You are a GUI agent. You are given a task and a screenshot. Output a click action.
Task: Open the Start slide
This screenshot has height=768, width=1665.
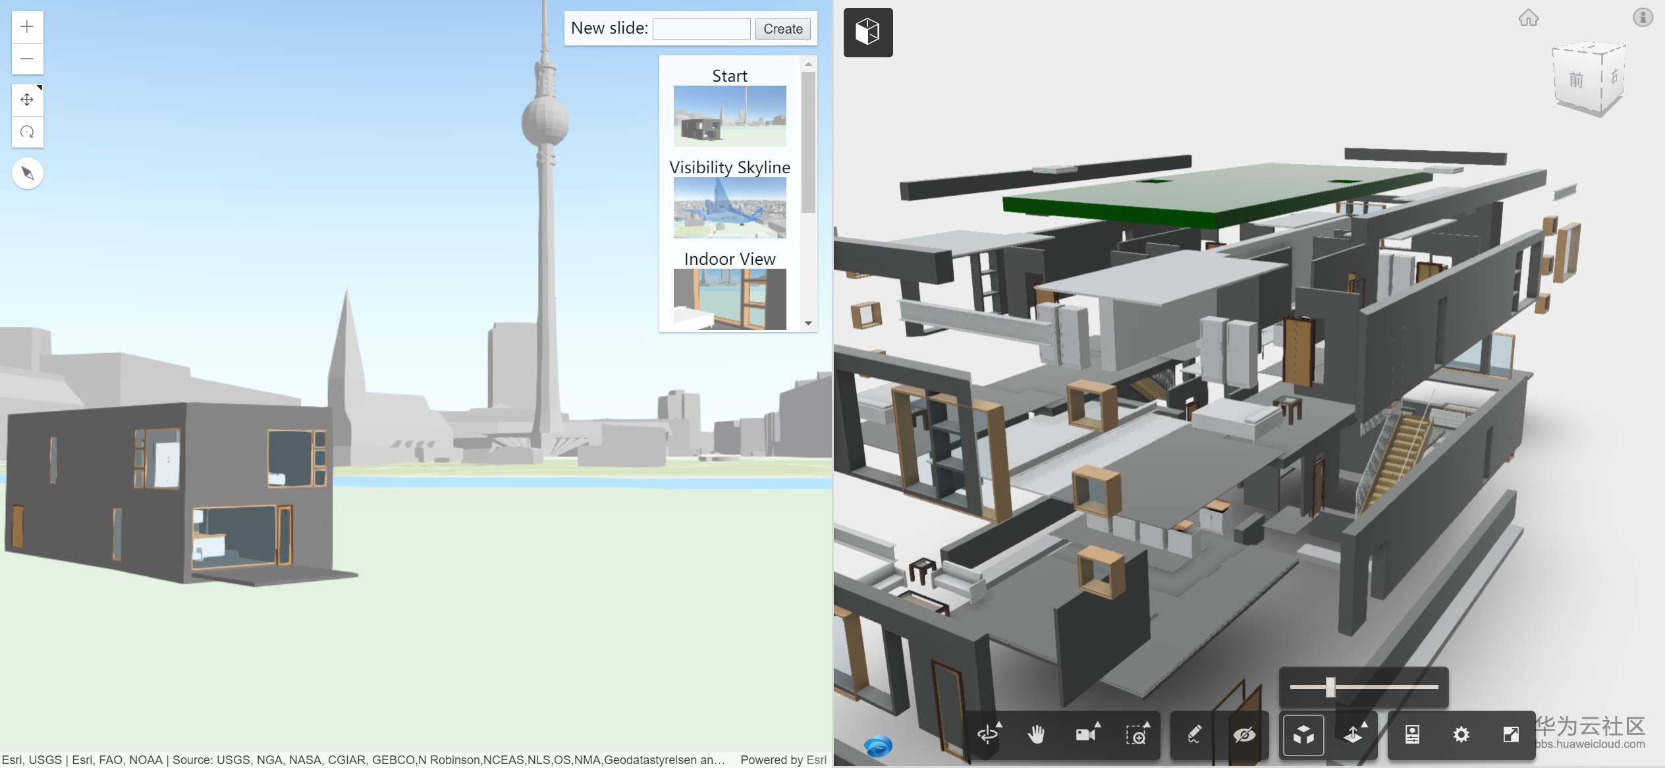(729, 116)
